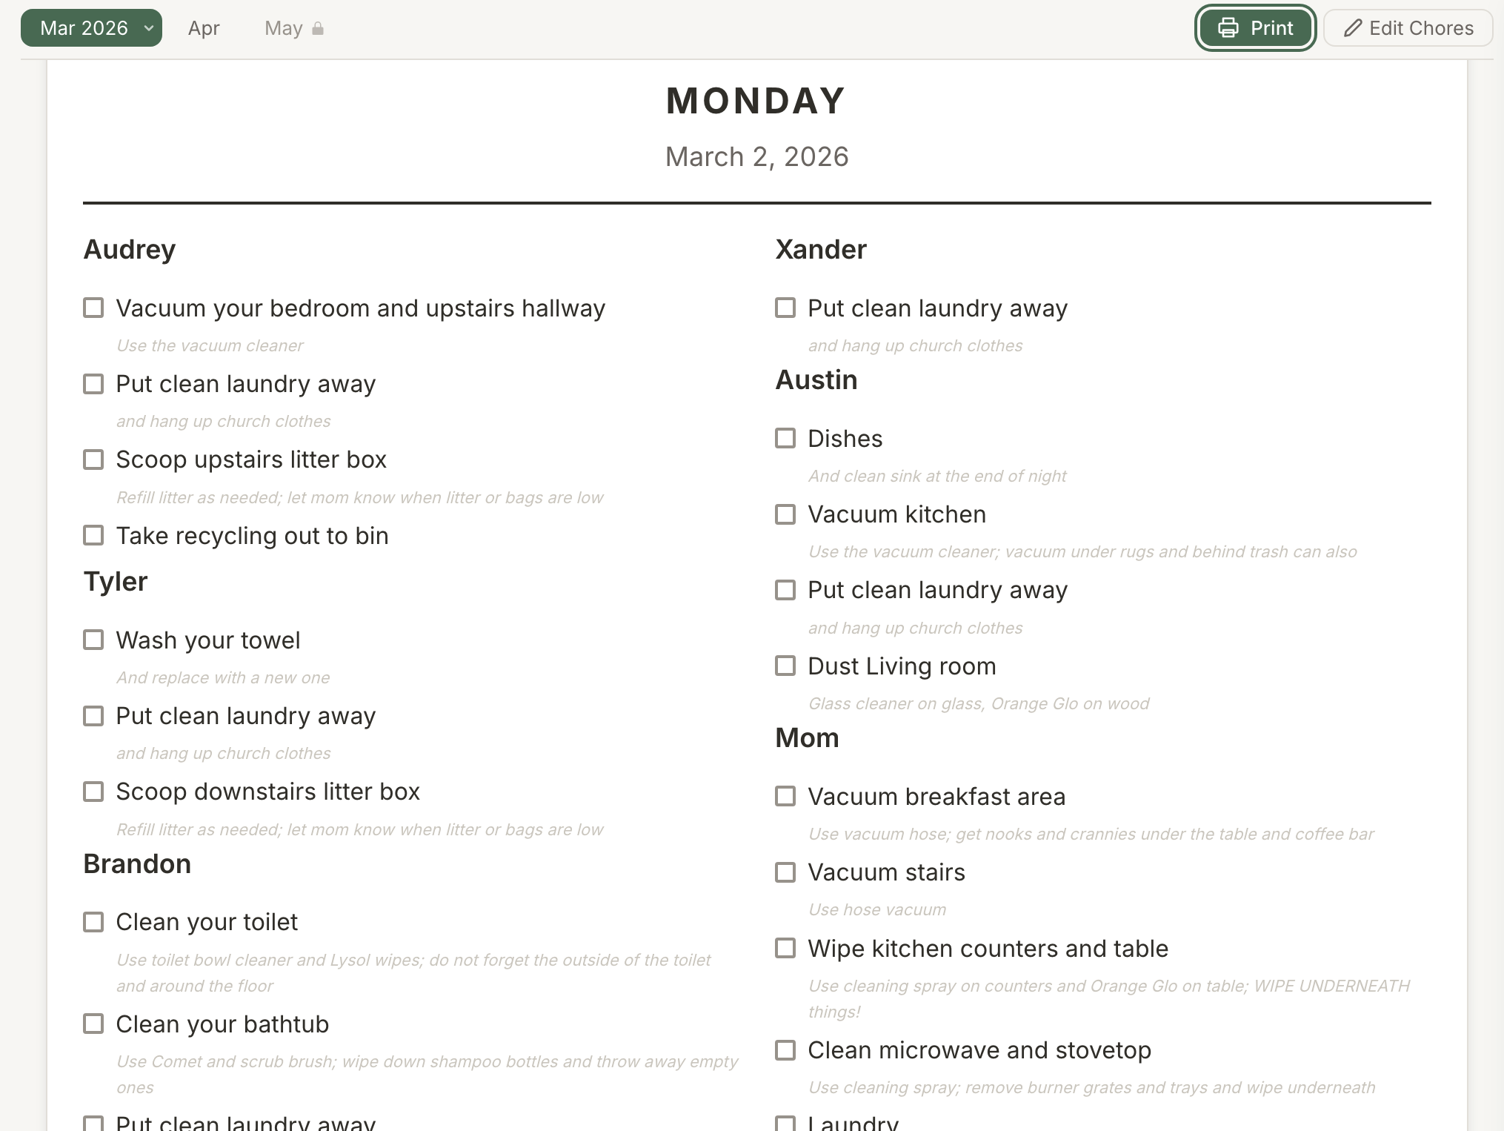Check Scoop upstairs litter box
This screenshot has height=1131, width=1504.
93,460
